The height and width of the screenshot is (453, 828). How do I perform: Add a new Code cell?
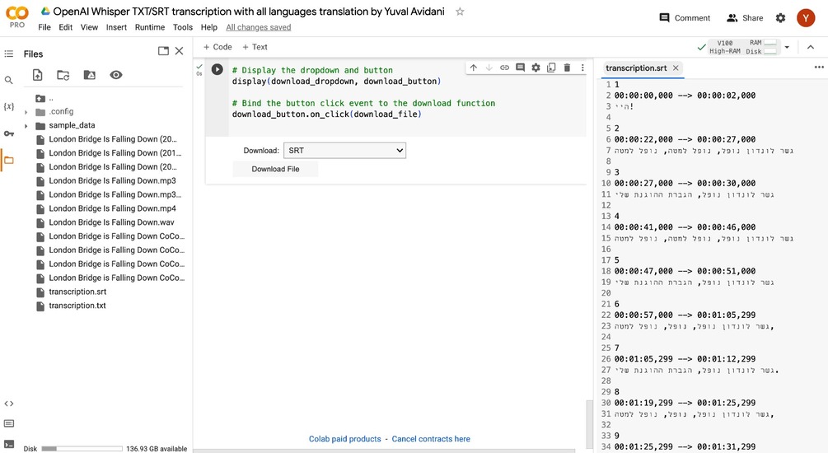tap(218, 47)
